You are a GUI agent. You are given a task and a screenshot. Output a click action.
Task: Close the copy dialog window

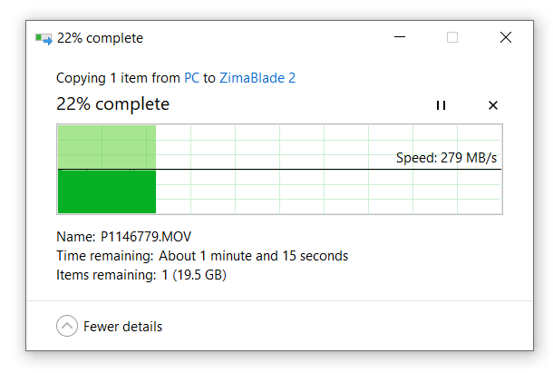click(505, 38)
